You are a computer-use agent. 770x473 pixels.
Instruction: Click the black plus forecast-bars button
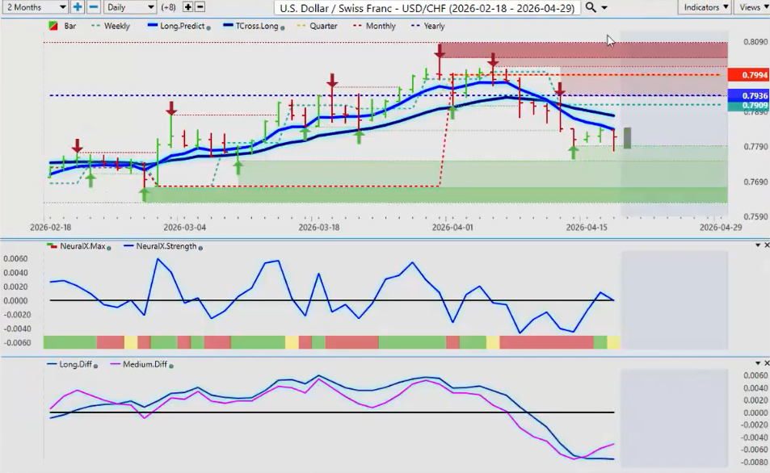click(188, 7)
